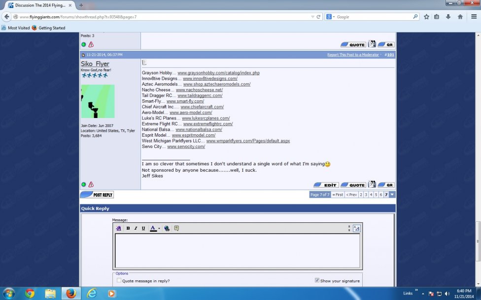This screenshot has height=300, width=481.
Task: Open Report This Post to a Moderator
Action: tap(353, 55)
